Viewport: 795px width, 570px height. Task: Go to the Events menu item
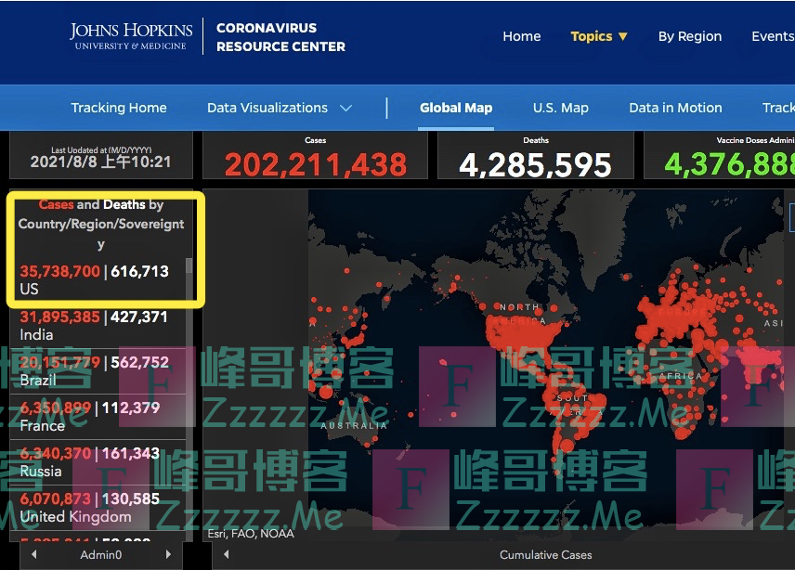click(772, 36)
